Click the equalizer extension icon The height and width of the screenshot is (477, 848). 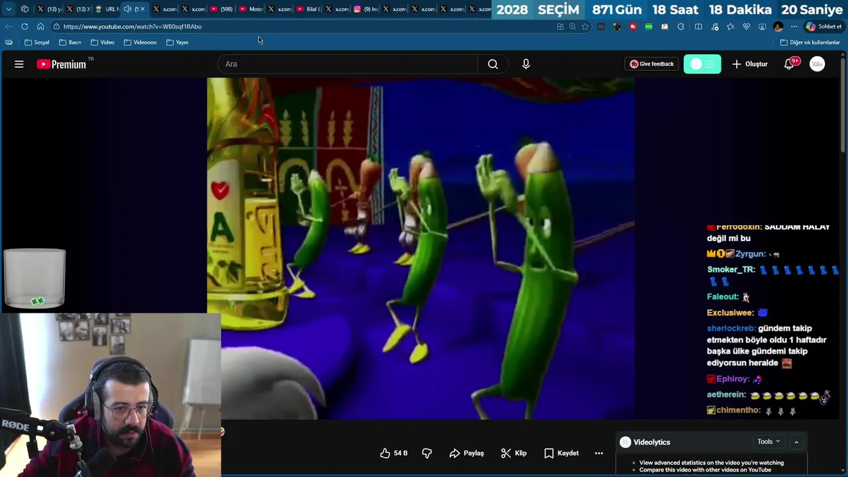[x=601, y=26]
